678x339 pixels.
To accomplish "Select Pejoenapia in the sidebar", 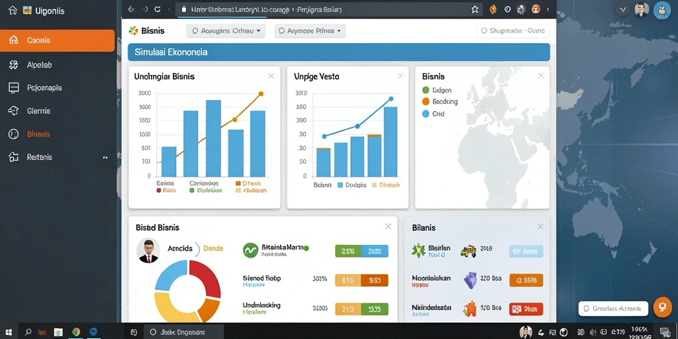I will click(44, 88).
